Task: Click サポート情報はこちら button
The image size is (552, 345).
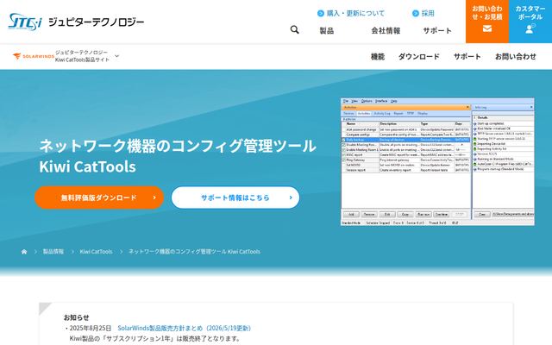Action: (235, 198)
